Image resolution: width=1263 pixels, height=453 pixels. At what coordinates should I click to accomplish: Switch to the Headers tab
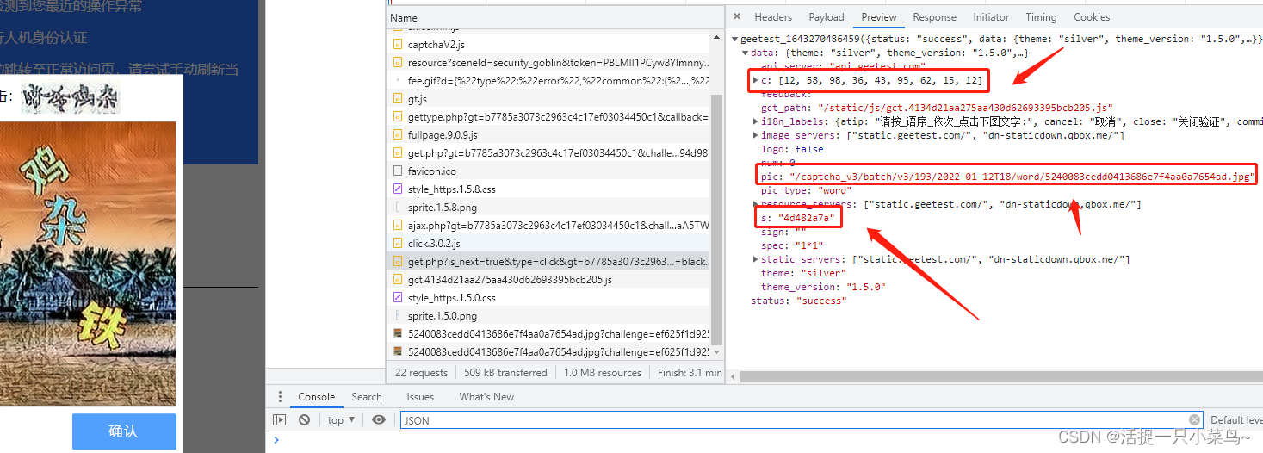pos(772,17)
